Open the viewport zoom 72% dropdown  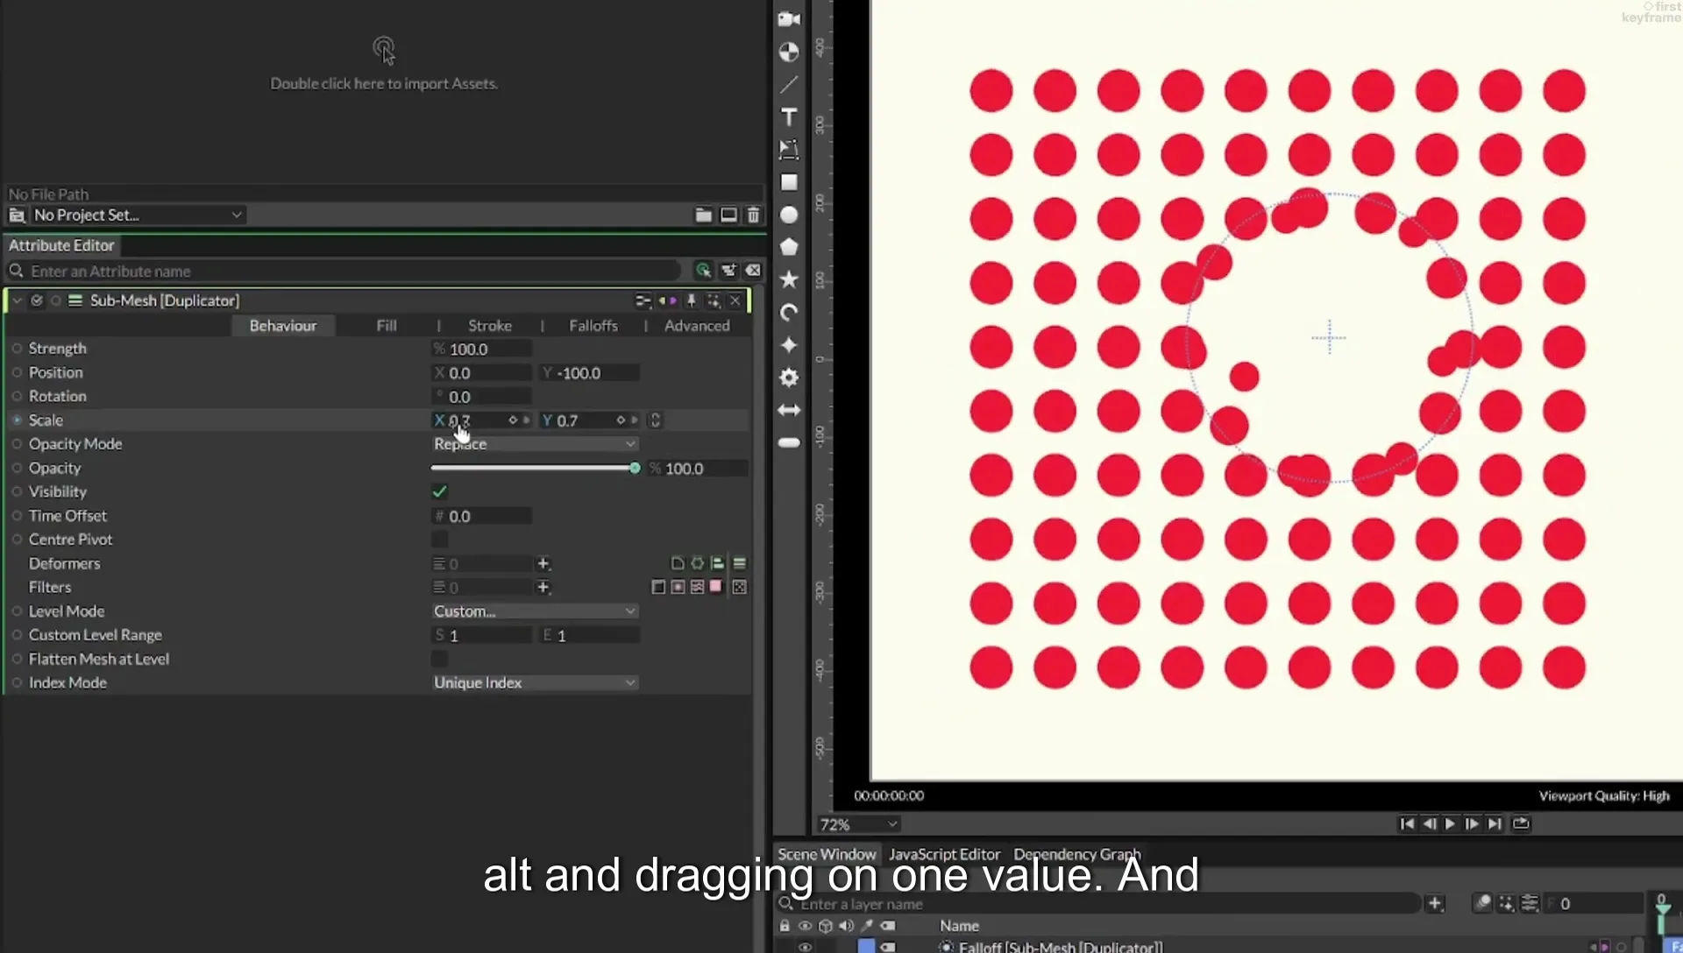858,824
